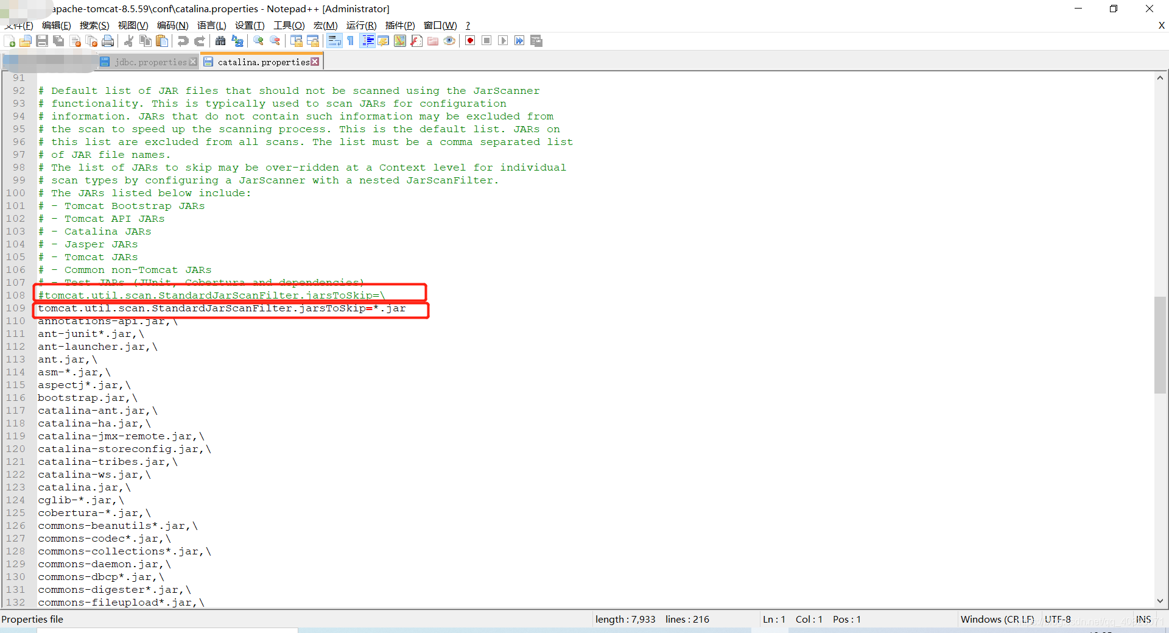Open a new document in Notepad++
1169x633 pixels.
click(10, 41)
